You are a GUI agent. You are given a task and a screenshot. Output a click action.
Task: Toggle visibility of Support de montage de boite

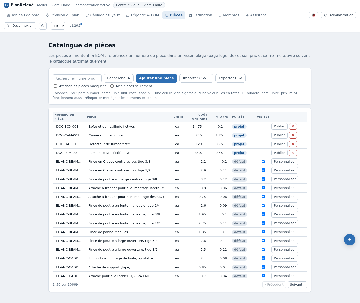pos(263,258)
